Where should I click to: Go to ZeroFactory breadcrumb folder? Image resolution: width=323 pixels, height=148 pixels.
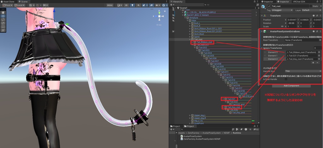point(194,133)
